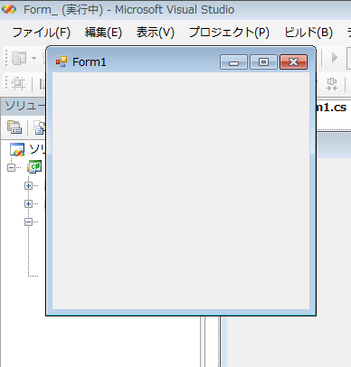Image resolution: width=351 pixels, height=367 pixels.
Task: Click the Form1 title bar icon
Action: (x=62, y=61)
